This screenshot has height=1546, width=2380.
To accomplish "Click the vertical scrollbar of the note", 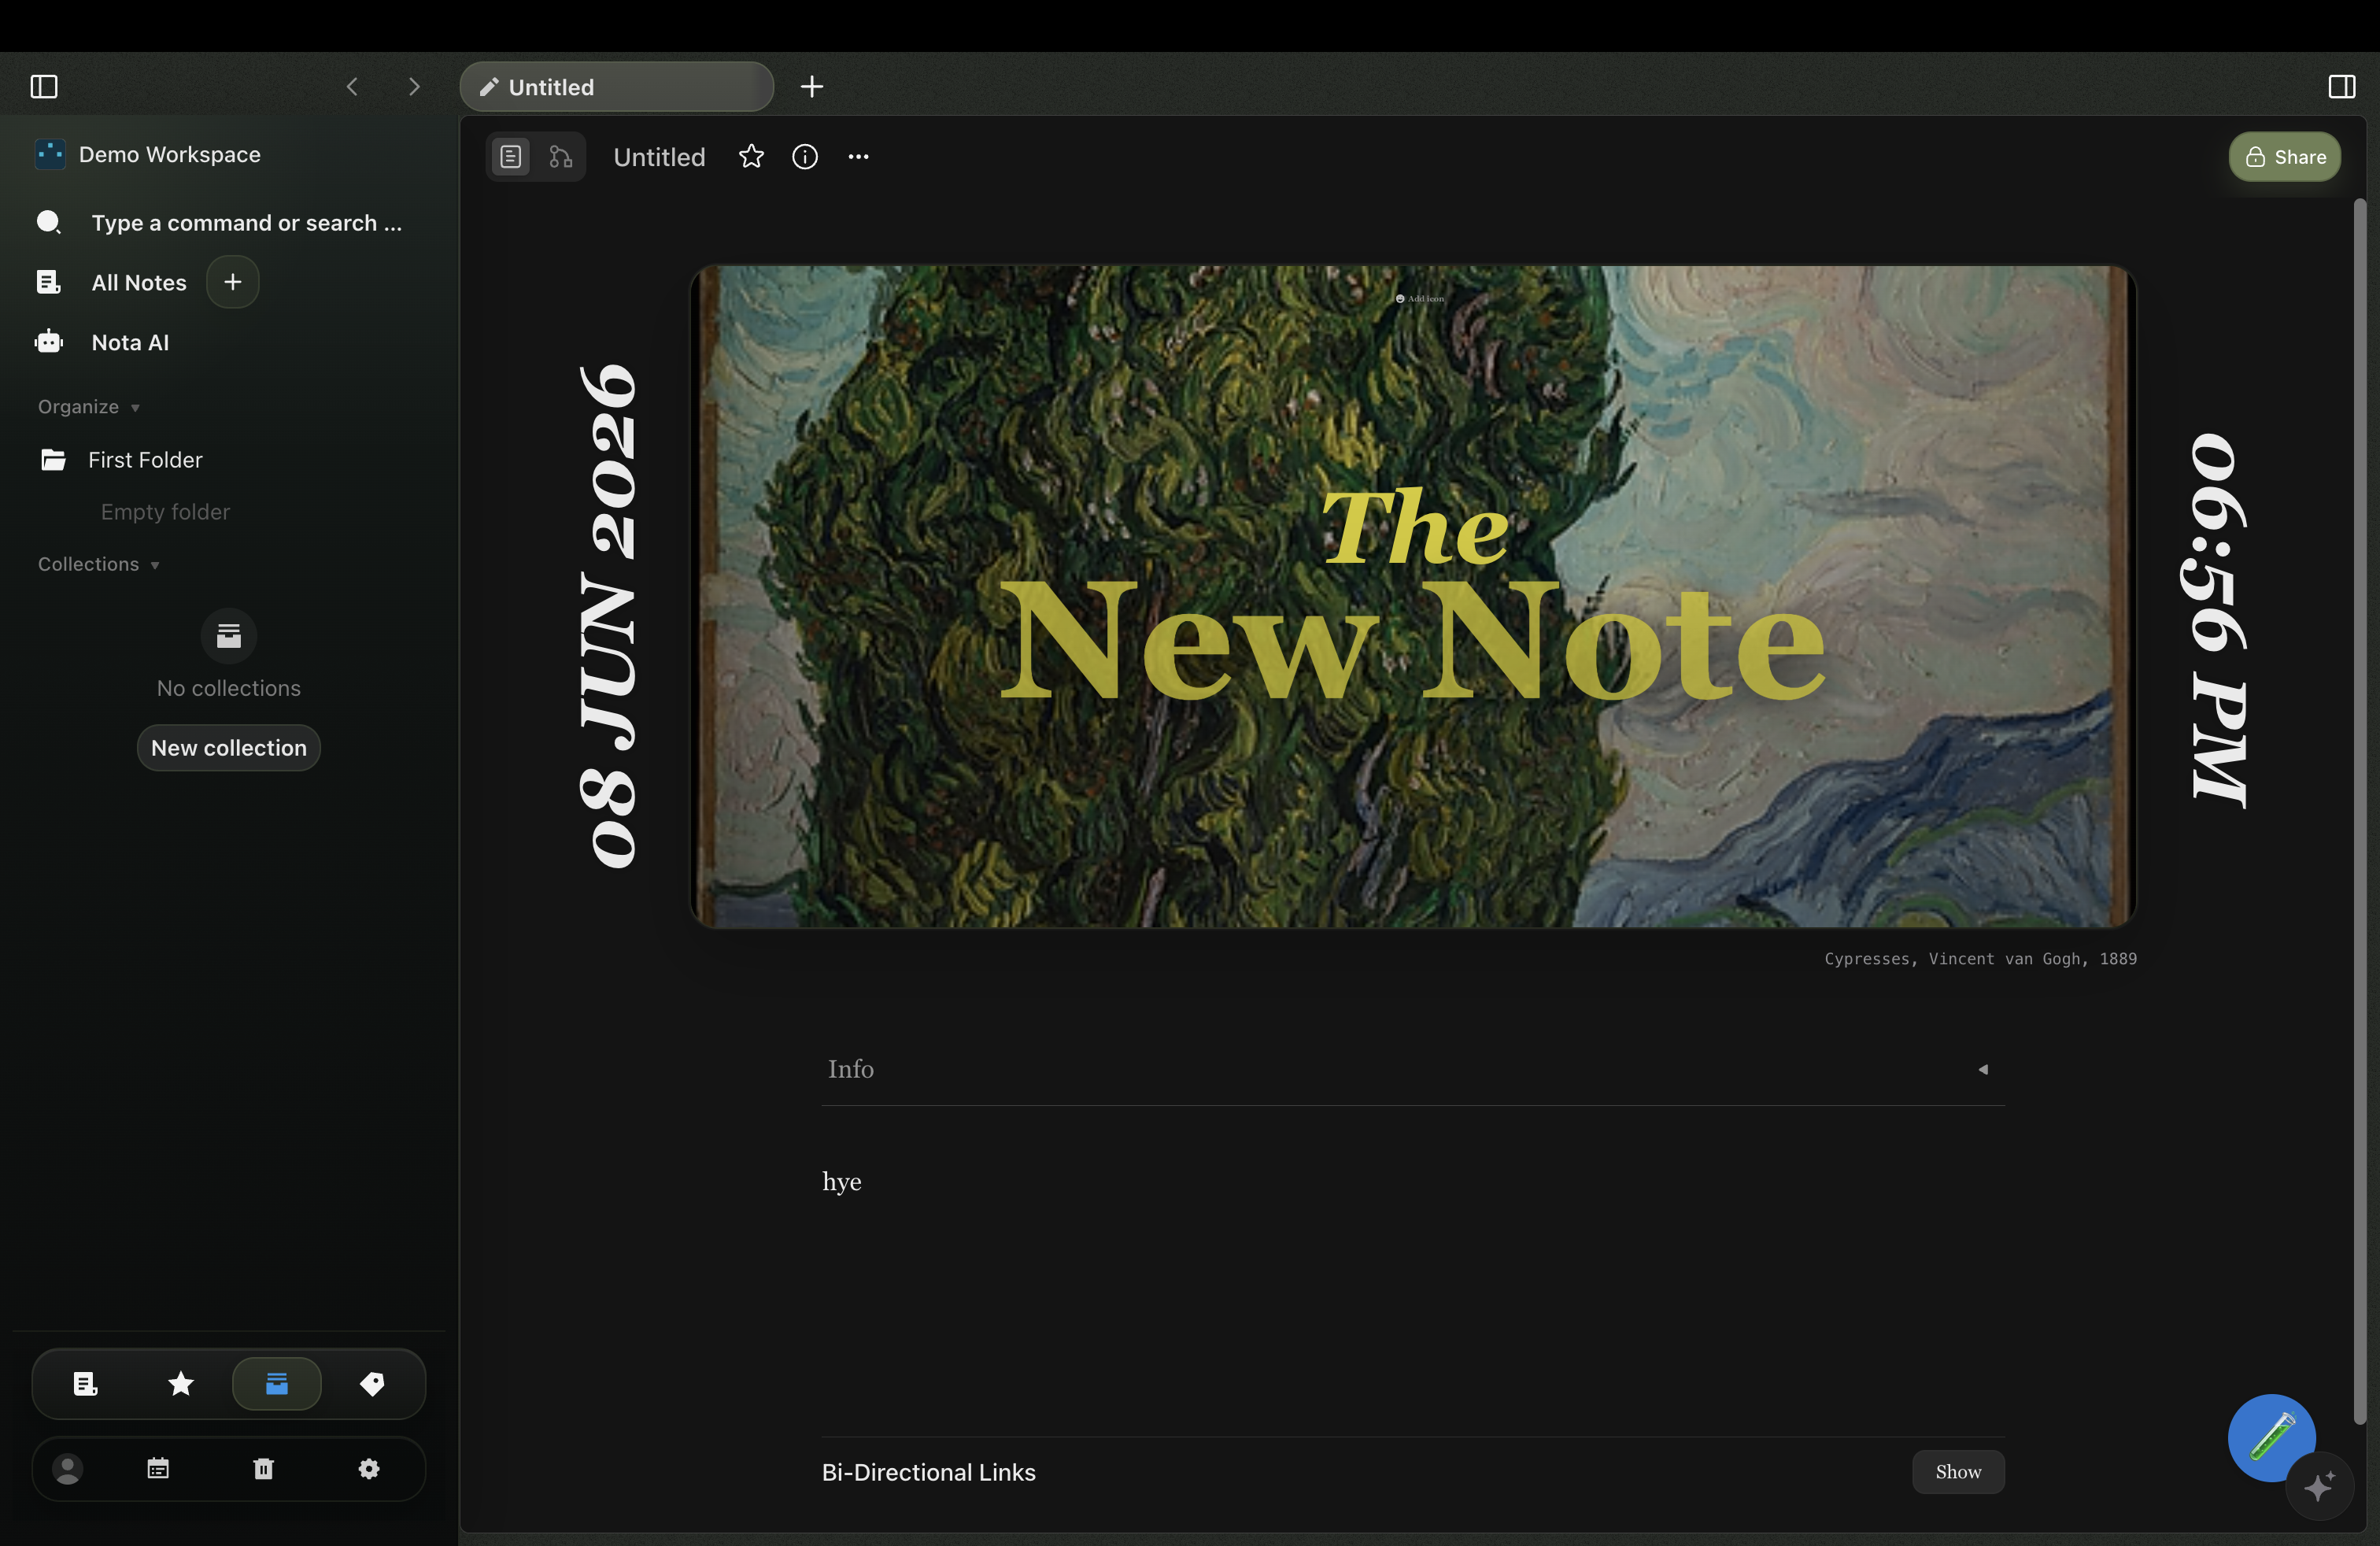I will point(2359,810).
